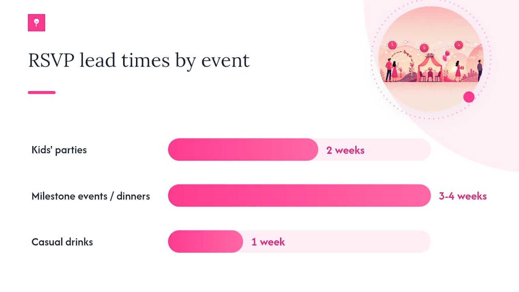Click the right clock icon in the illustration
The height and width of the screenshot is (292, 519).
pyautogui.click(x=459, y=45)
